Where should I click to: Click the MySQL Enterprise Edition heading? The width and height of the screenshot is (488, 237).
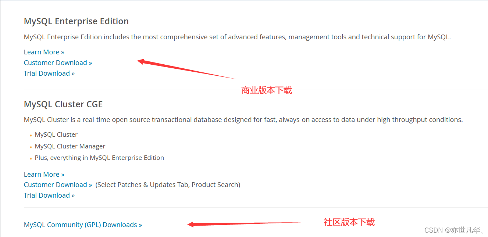(x=76, y=21)
